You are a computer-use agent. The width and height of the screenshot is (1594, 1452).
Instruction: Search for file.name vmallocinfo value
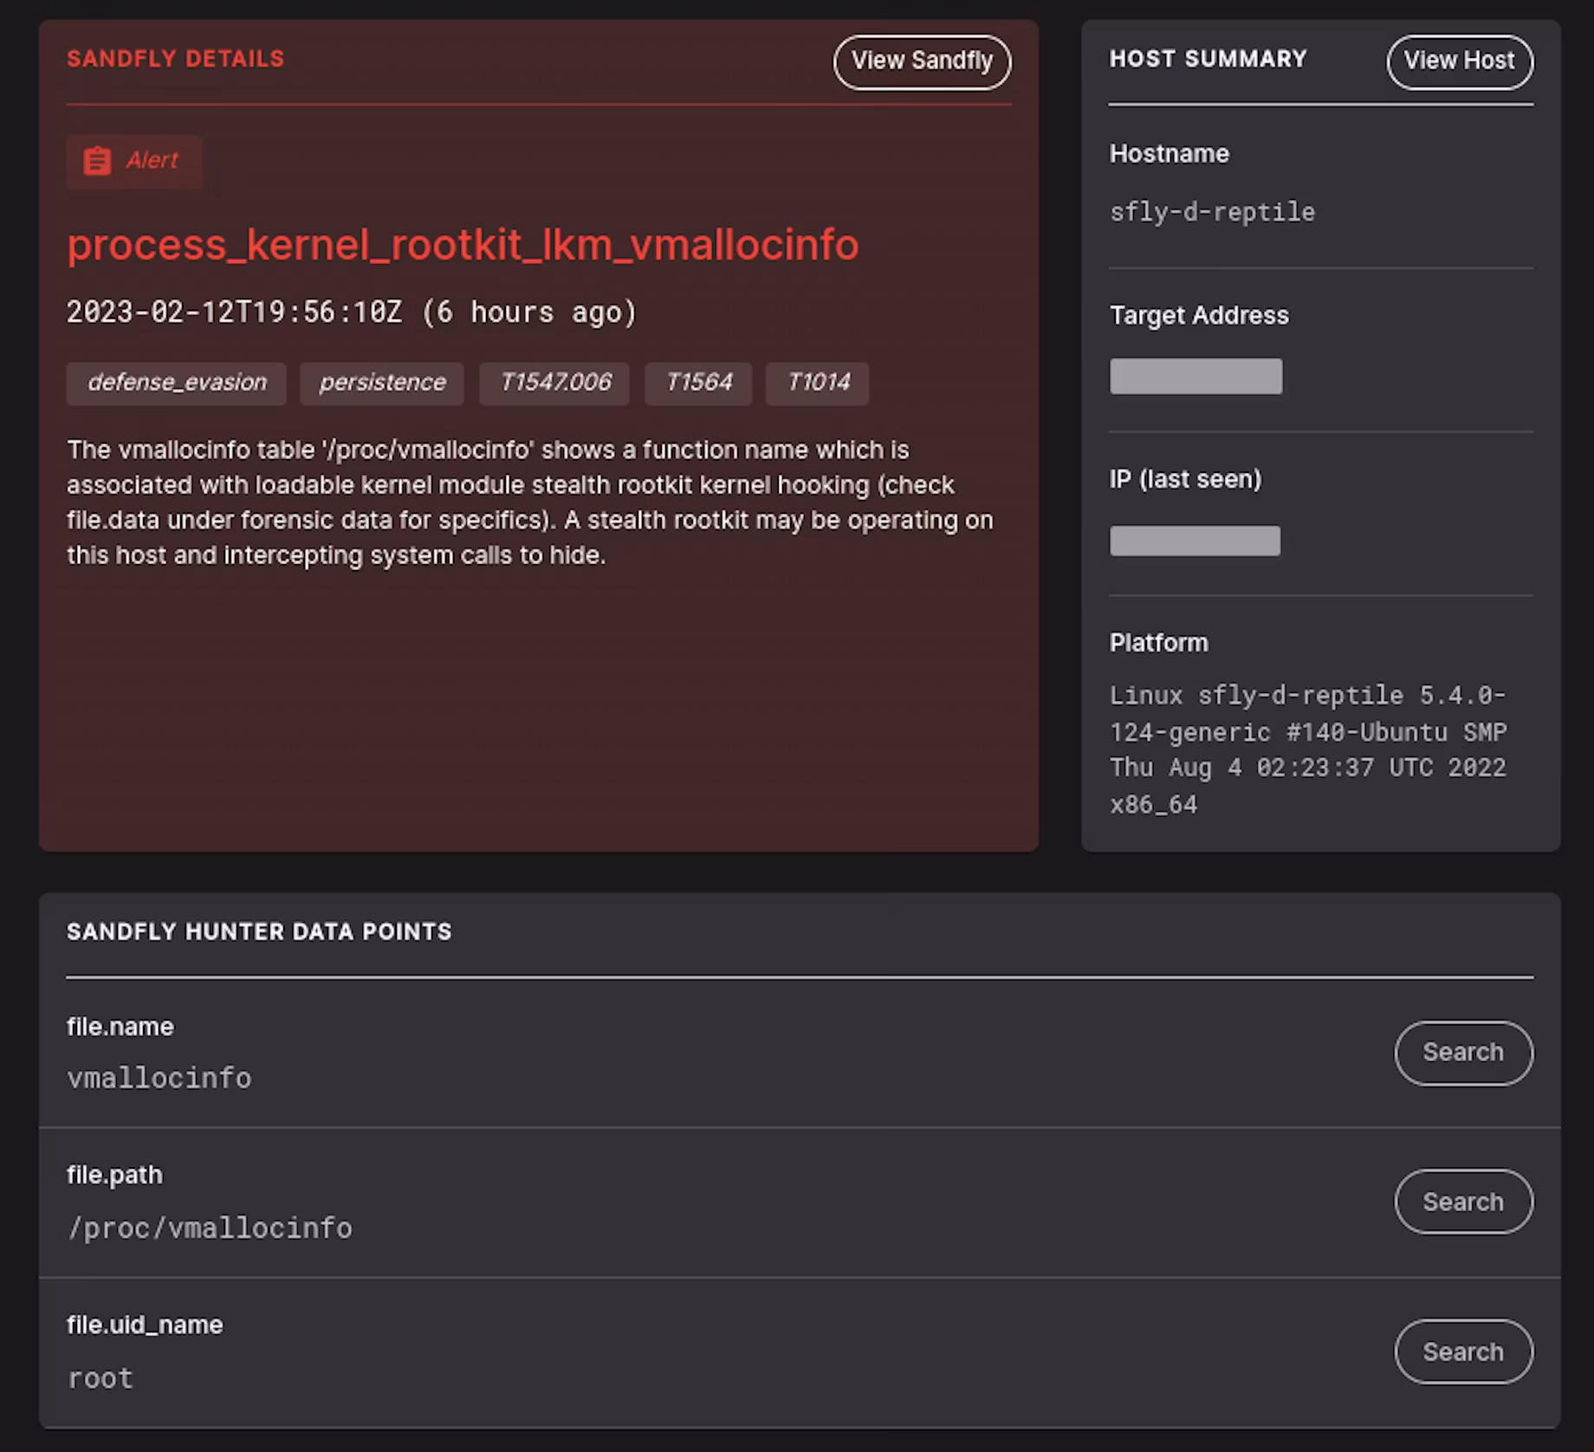coord(1463,1053)
